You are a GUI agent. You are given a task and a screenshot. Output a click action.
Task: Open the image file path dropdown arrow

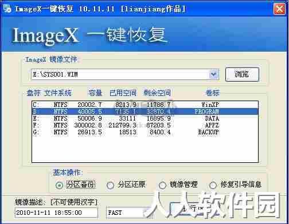214,74
